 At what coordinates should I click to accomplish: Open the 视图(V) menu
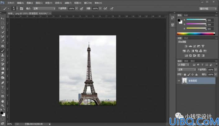coord(78,3)
